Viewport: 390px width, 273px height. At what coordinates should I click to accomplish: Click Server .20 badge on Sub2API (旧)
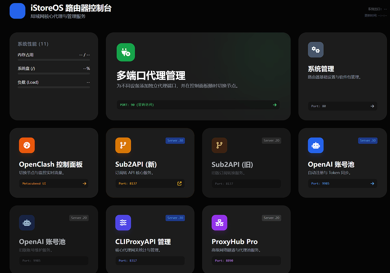point(272,140)
